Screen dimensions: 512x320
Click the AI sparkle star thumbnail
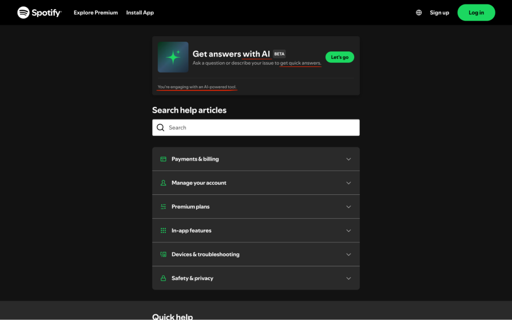point(173,57)
